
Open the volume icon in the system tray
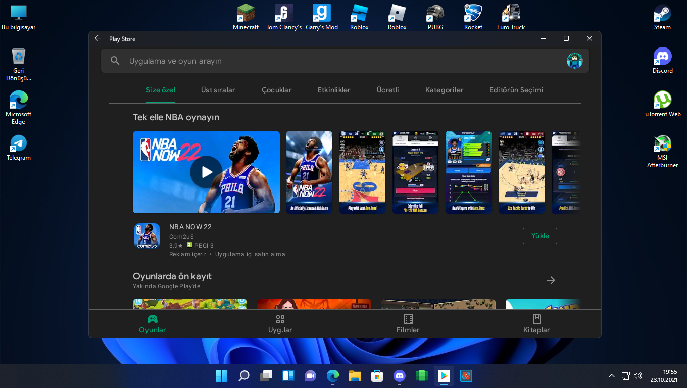pos(637,376)
